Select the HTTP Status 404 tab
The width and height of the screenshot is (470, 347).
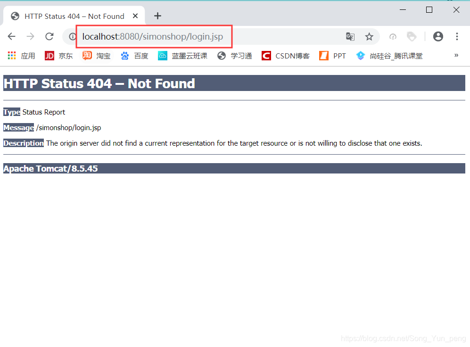click(x=74, y=16)
